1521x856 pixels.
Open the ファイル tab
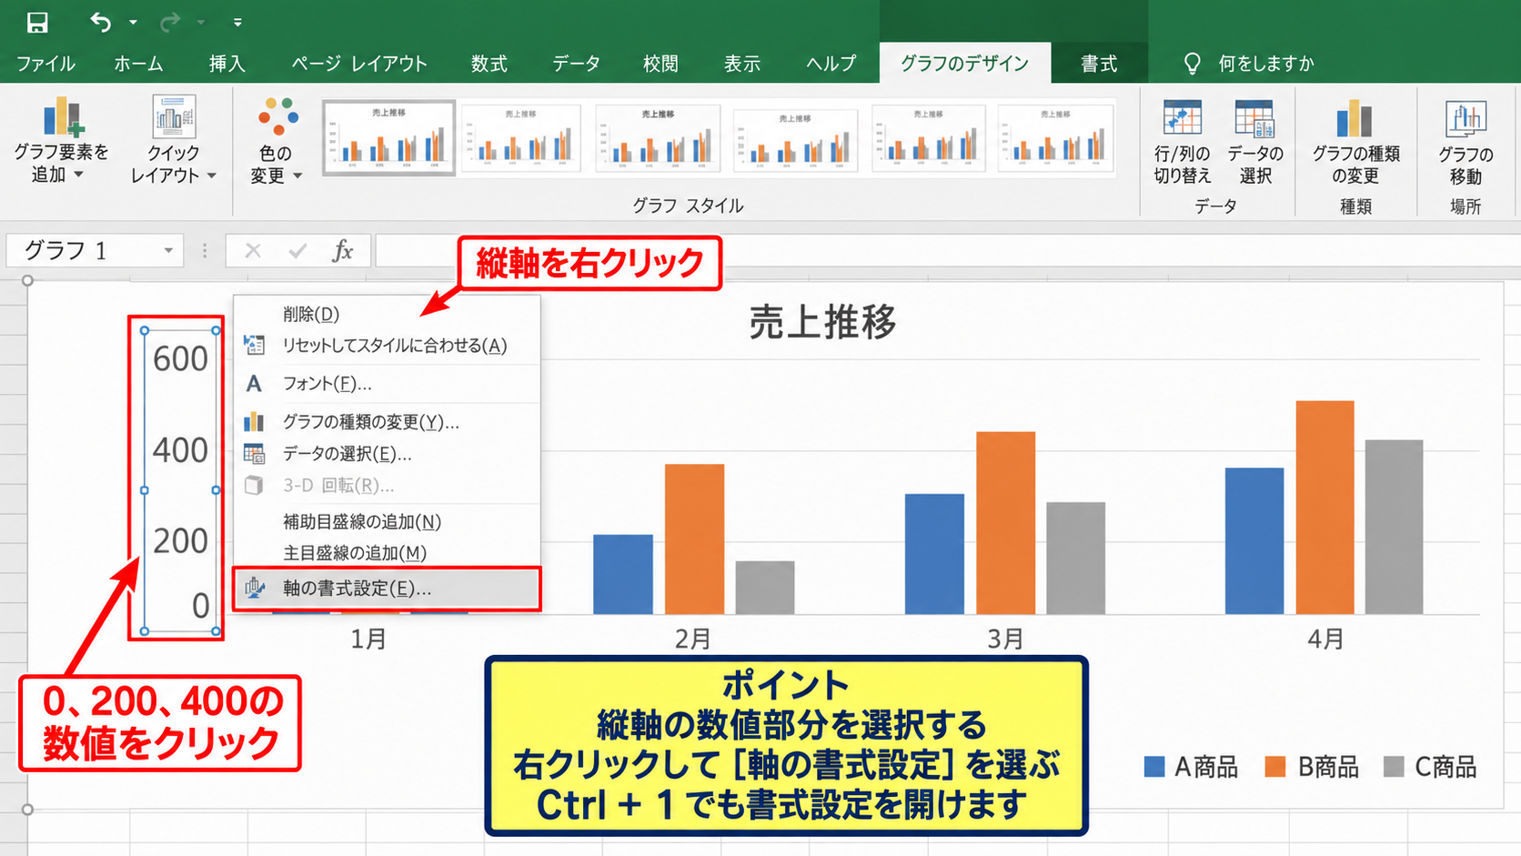(45, 64)
